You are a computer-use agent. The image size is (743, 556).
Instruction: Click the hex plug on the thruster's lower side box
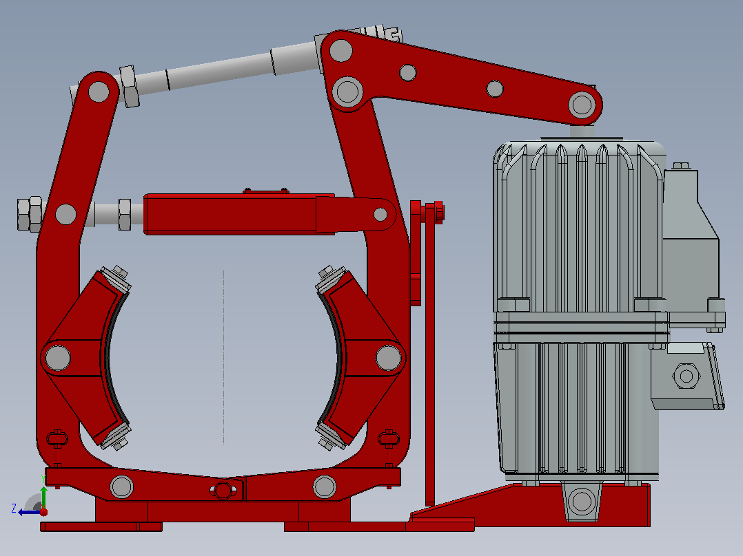[x=686, y=376]
